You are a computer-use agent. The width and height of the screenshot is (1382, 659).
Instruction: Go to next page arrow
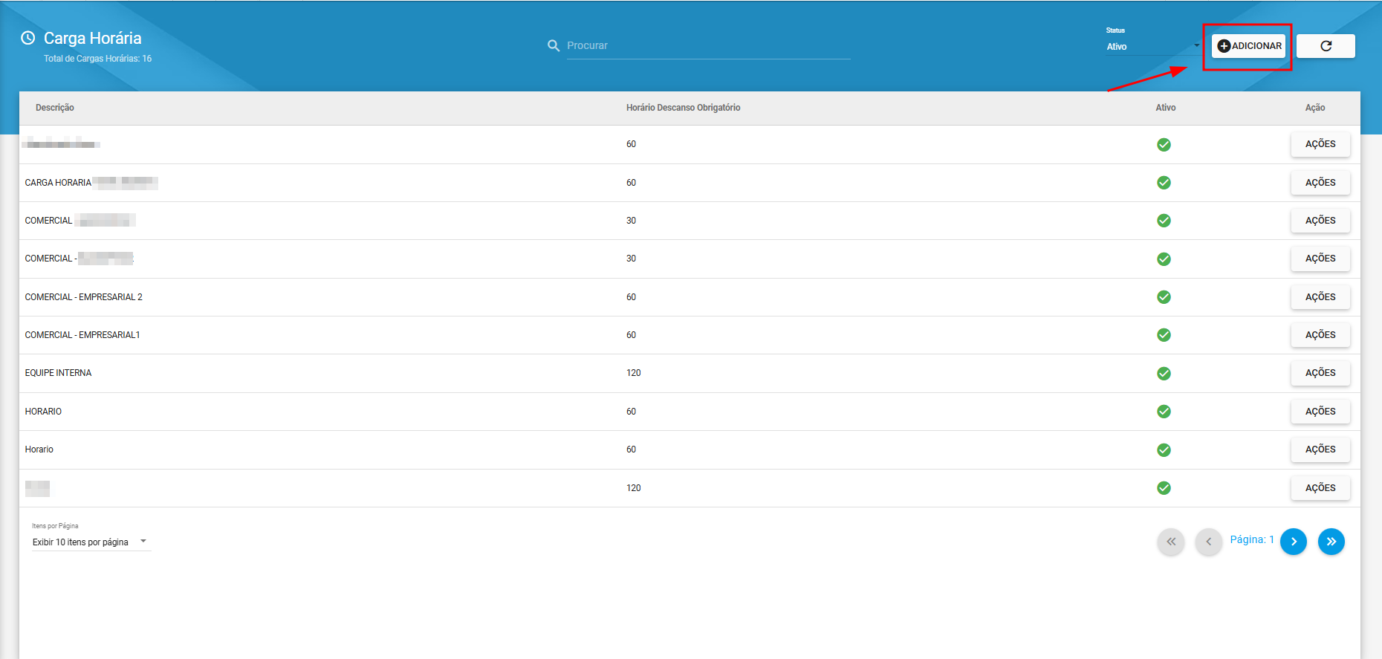(1294, 542)
